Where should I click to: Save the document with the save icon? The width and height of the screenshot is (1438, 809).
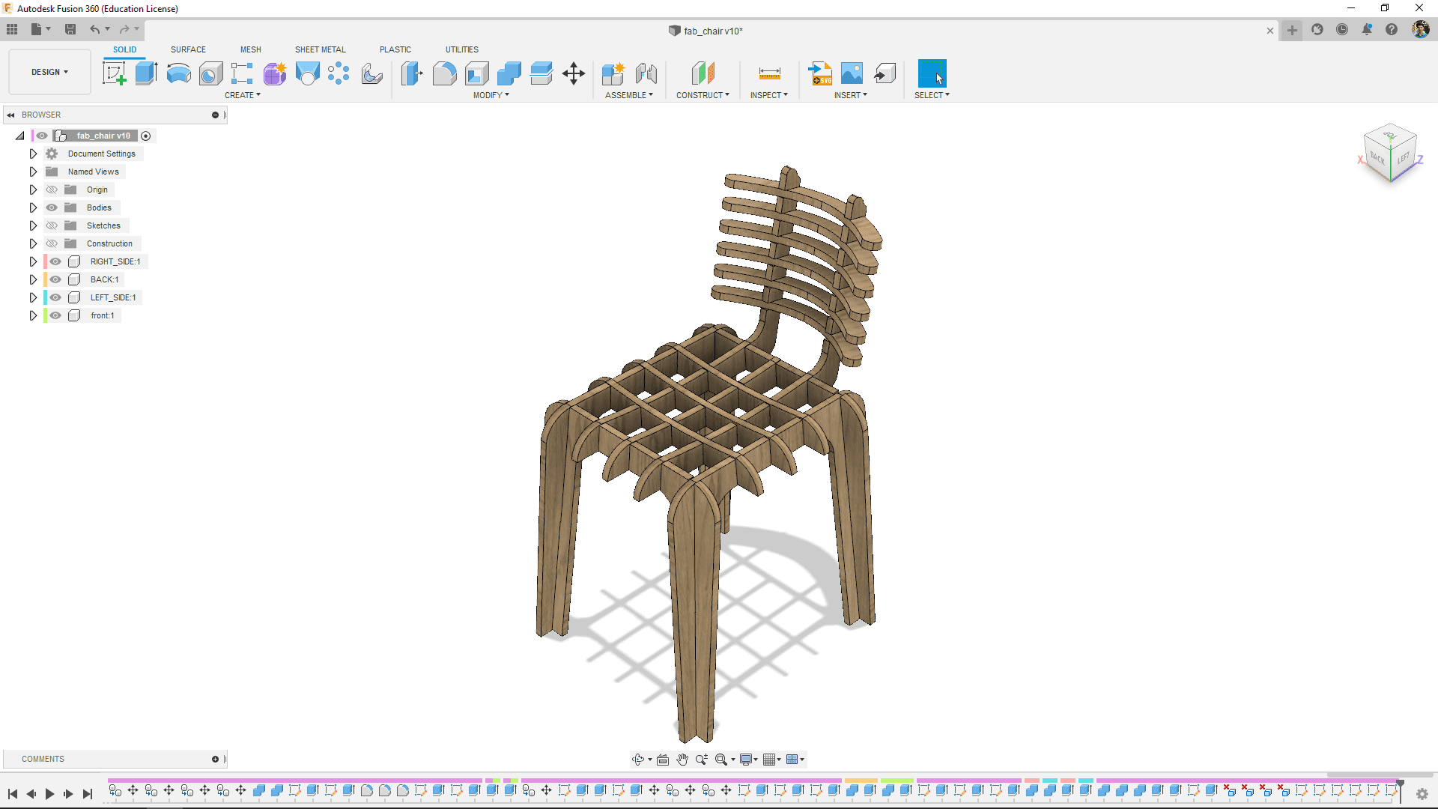70,29
